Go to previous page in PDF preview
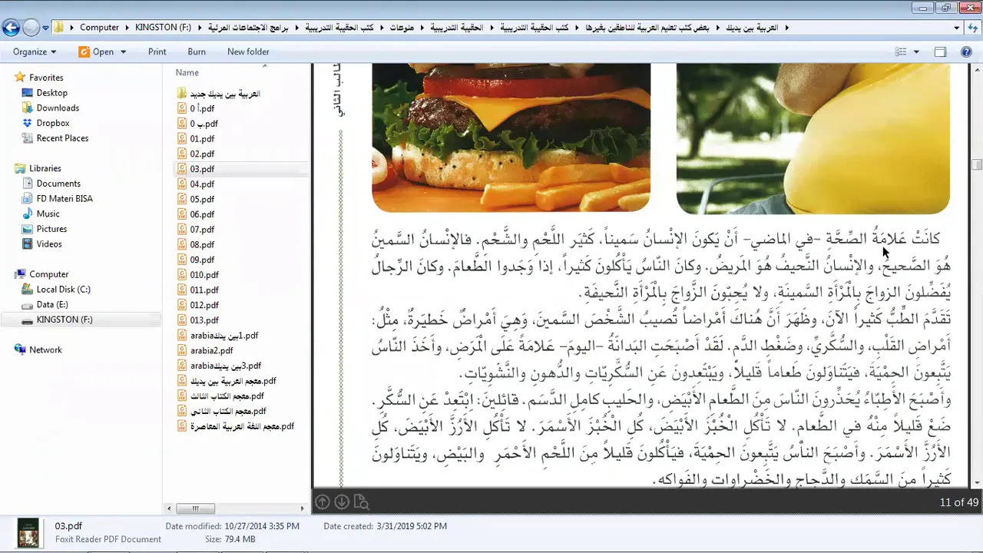 [x=323, y=502]
